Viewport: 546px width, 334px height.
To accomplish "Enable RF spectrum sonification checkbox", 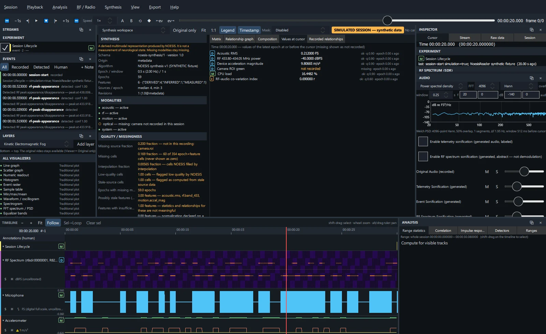I will tap(423, 156).
